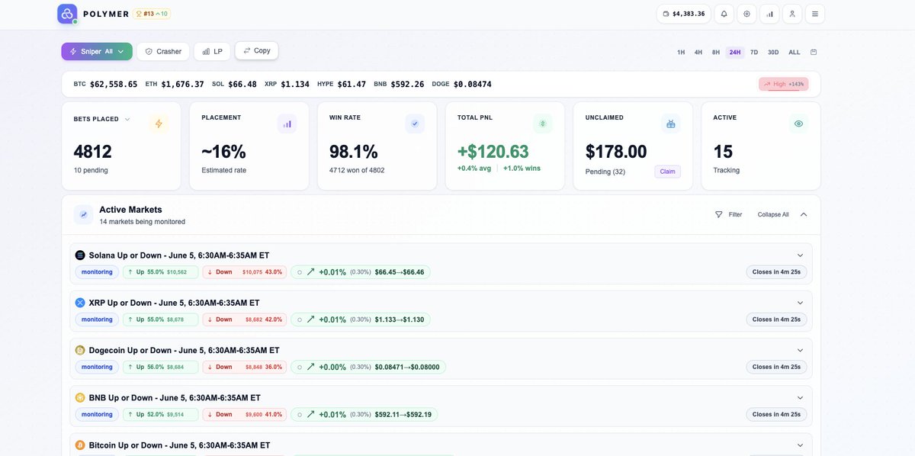The height and width of the screenshot is (456, 915).
Task: Click ETH $1,676.37 ticker
Action: coord(175,84)
